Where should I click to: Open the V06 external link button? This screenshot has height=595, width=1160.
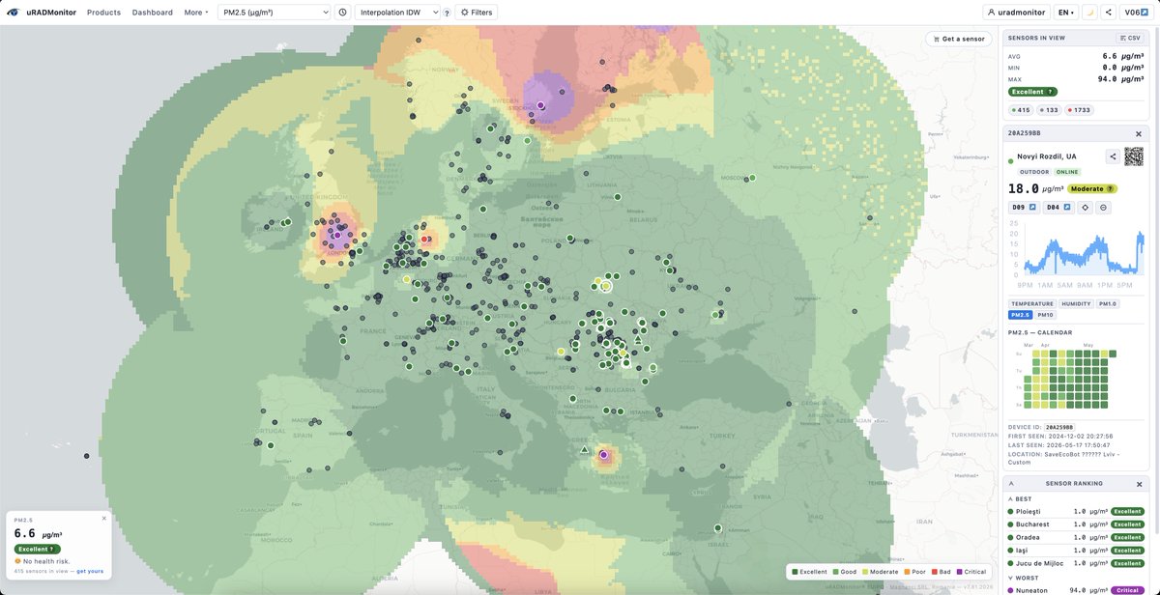1137,13
